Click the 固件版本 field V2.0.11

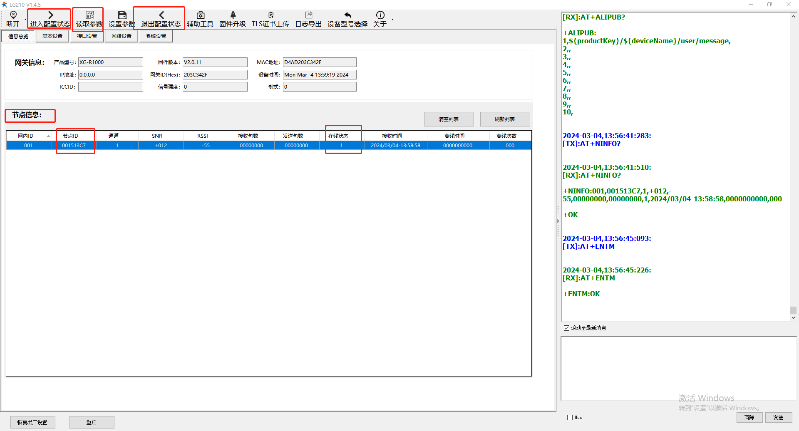[215, 62]
